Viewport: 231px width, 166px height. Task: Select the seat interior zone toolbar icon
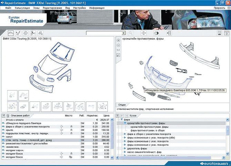pos(18,33)
